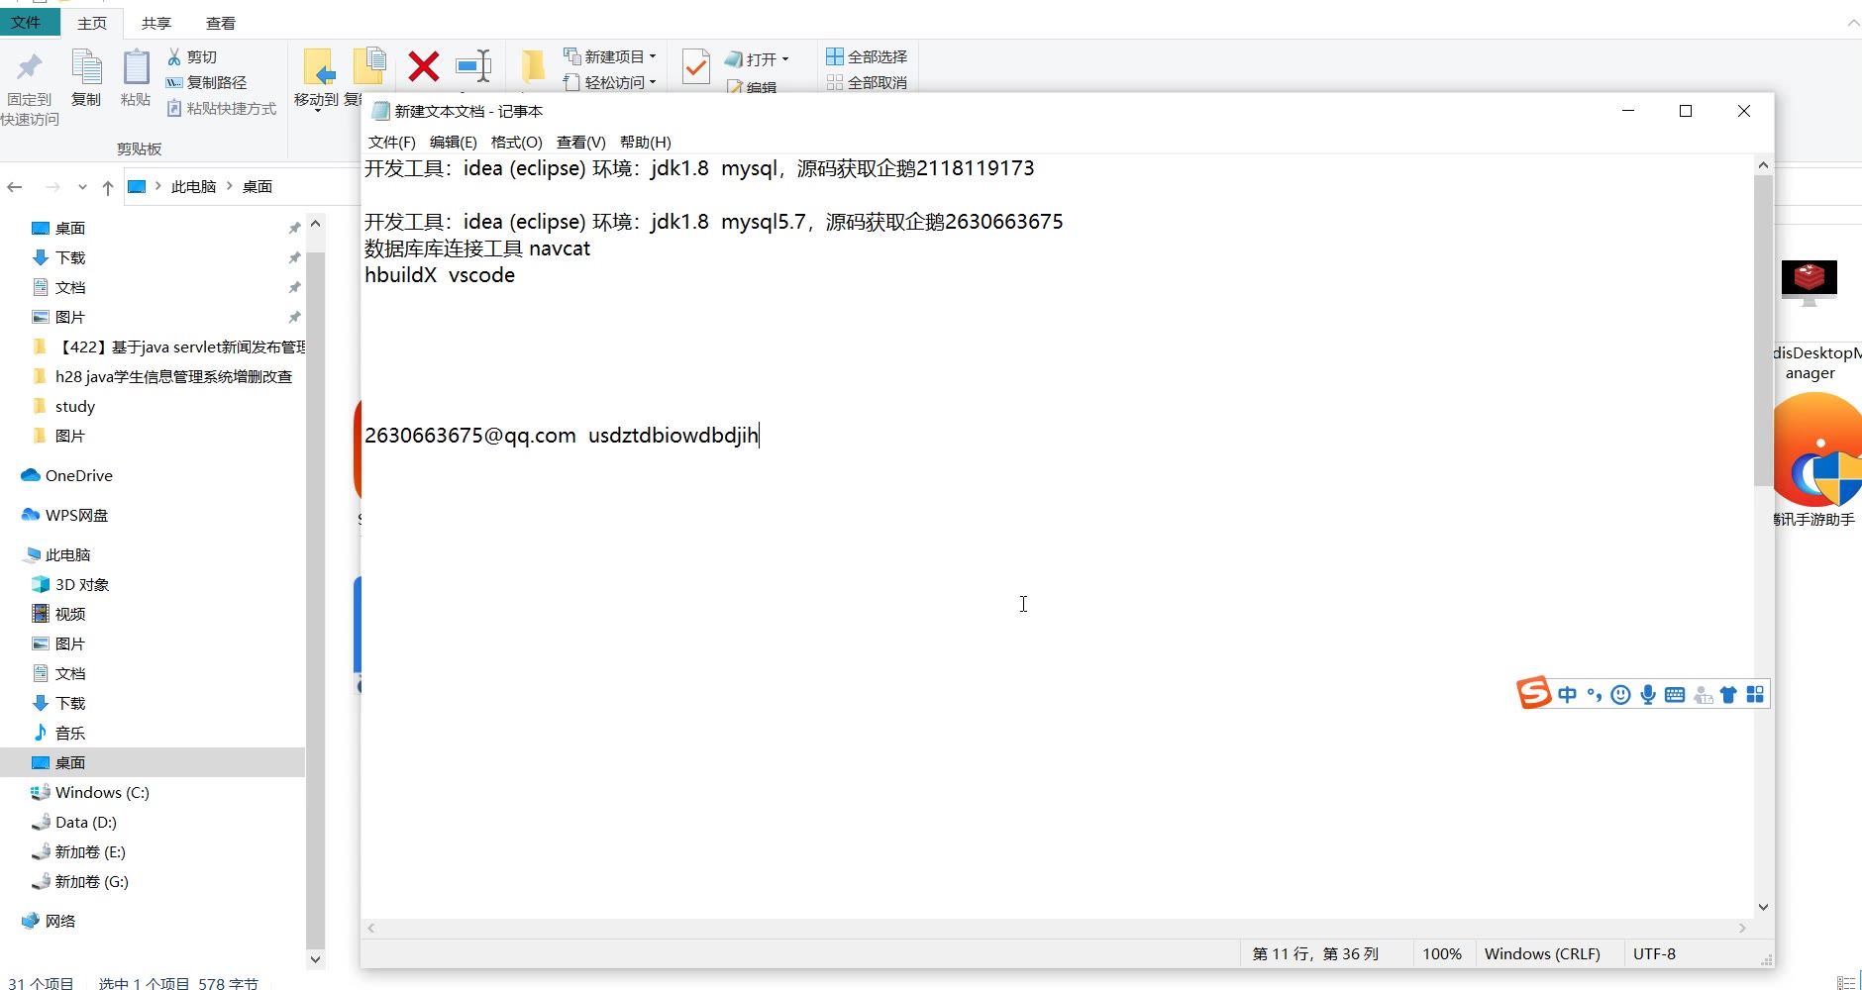Screen dimensions: 1862x990
Task: Click the navcat text line in Notepad
Action: [477, 248]
